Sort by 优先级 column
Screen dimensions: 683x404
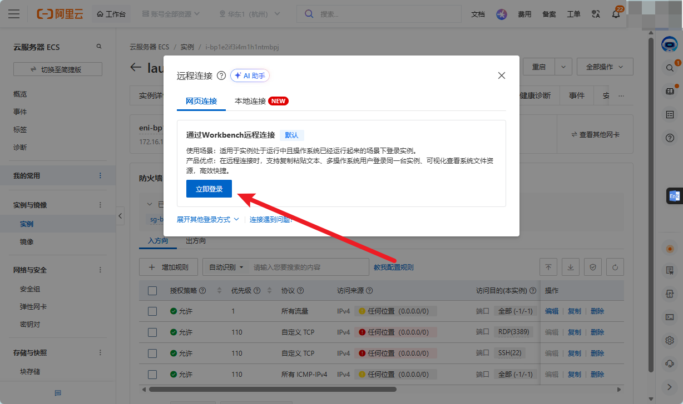270,290
